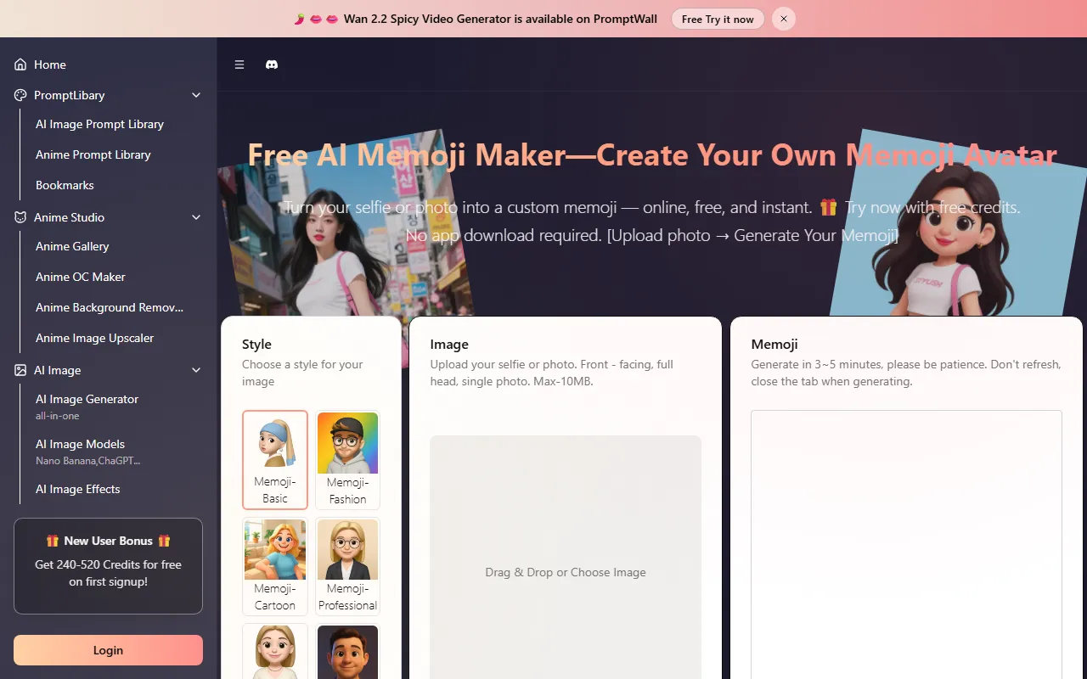Screen dimensions: 1087x679
Task: Open the Bookmarks sidebar link
Action: pyautogui.click(x=65, y=185)
